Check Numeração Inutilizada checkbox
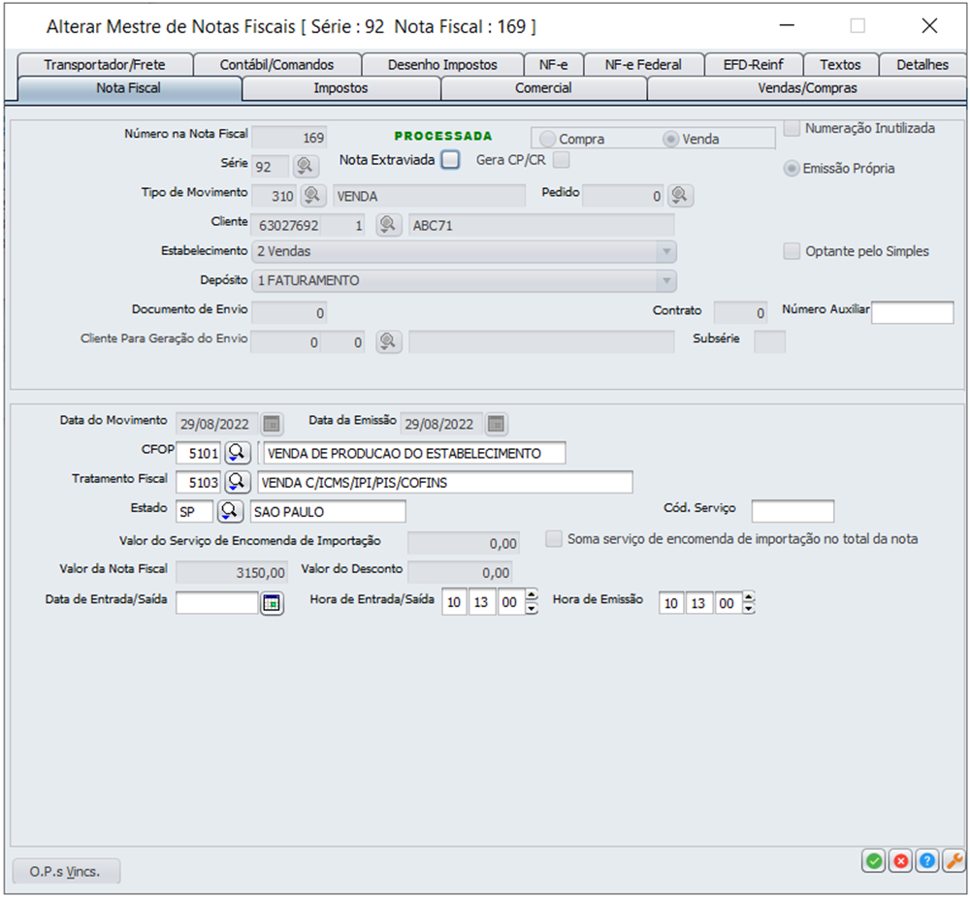Screen dimensions: 970x897 [792, 128]
